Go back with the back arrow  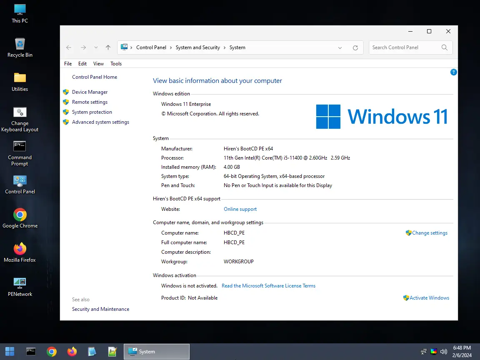69,47
